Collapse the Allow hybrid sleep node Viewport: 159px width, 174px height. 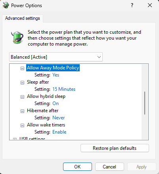(23, 97)
